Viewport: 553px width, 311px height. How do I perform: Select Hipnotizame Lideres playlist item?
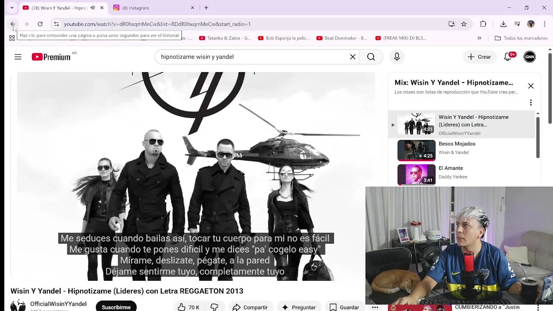(462, 124)
